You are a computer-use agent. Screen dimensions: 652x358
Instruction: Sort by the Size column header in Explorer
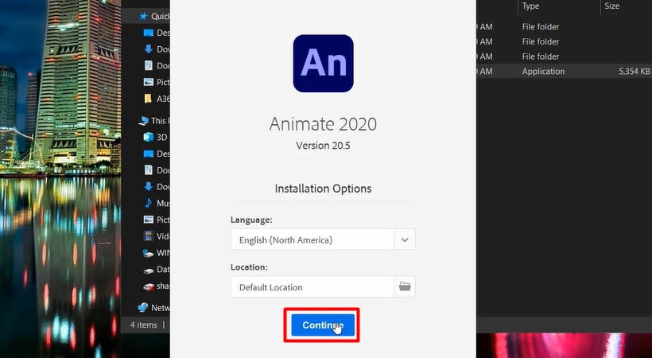(612, 6)
